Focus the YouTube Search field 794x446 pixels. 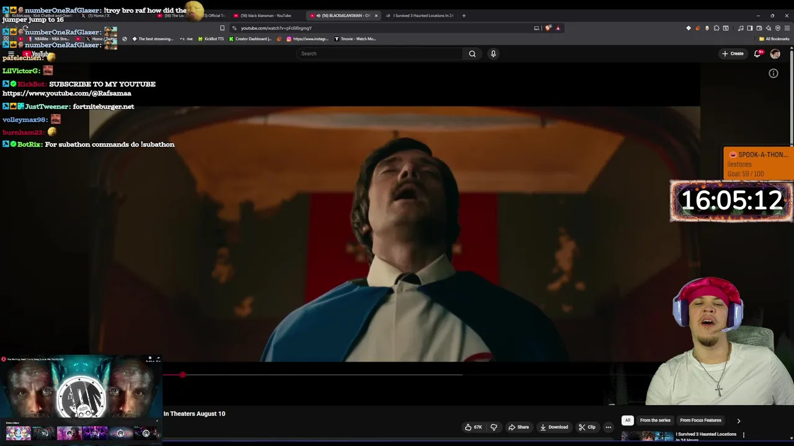(x=380, y=53)
